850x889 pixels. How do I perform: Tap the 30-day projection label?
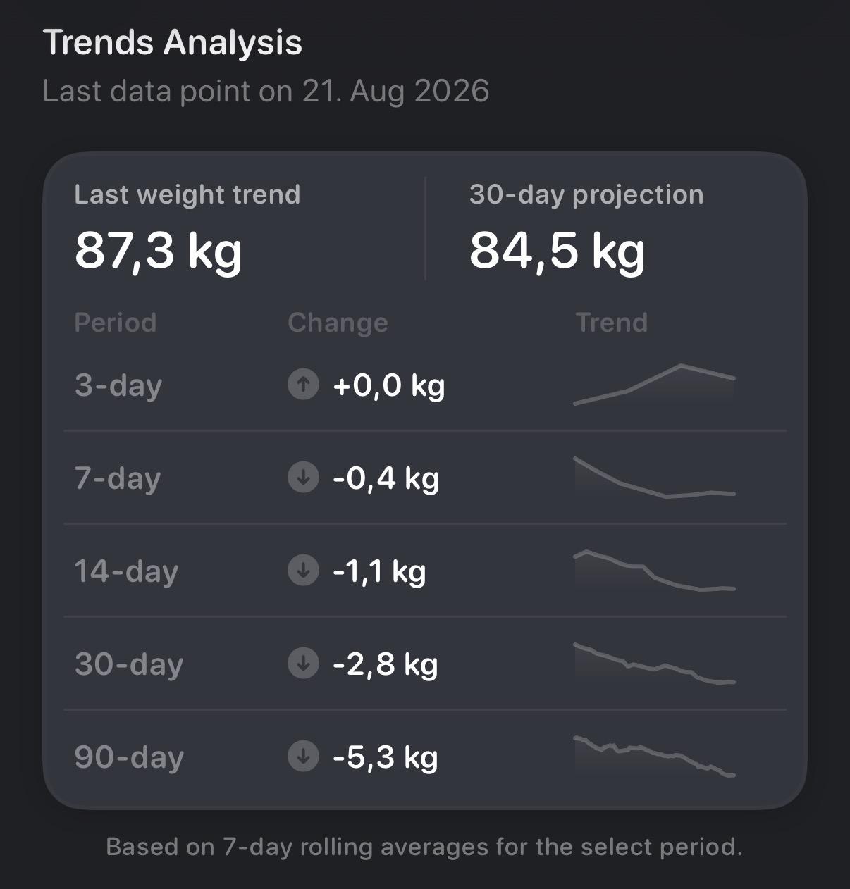click(586, 194)
